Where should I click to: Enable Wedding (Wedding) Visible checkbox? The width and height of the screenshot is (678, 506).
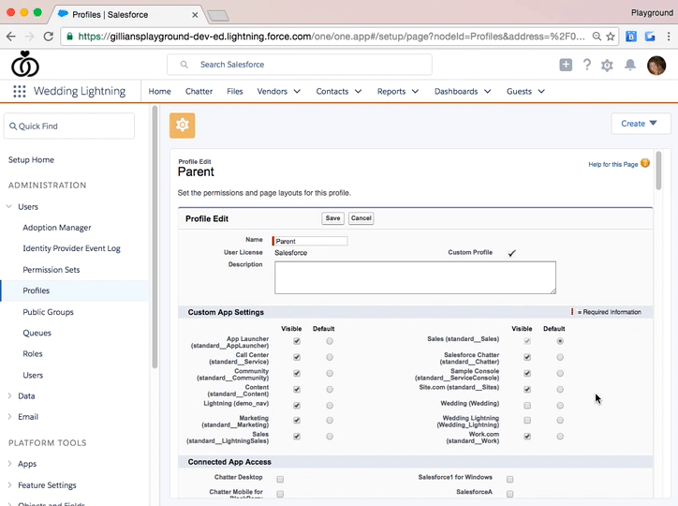pos(527,406)
